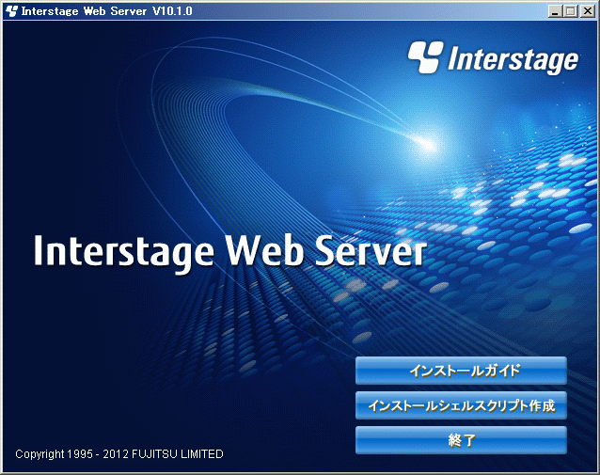
Task: Click the 終了 exit button
Action: pos(461,440)
